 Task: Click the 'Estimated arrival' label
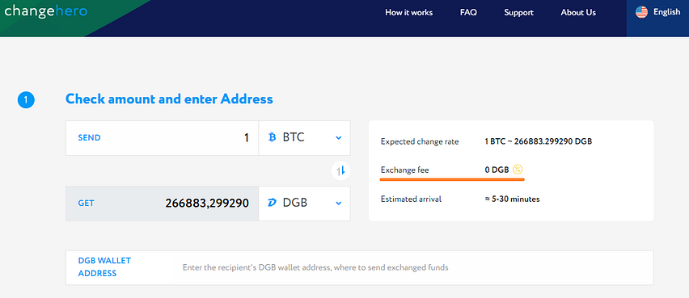[x=411, y=199]
